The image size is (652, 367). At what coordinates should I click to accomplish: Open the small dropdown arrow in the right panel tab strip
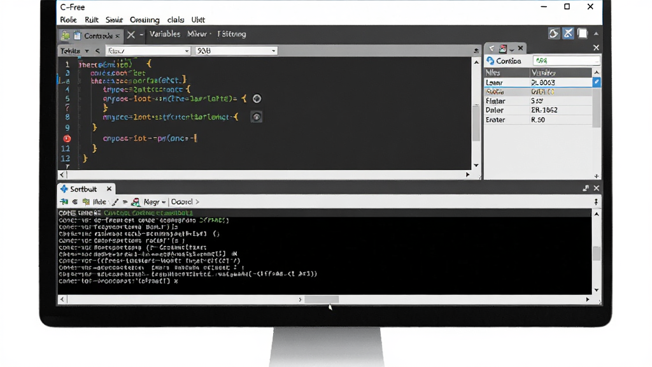click(x=512, y=50)
